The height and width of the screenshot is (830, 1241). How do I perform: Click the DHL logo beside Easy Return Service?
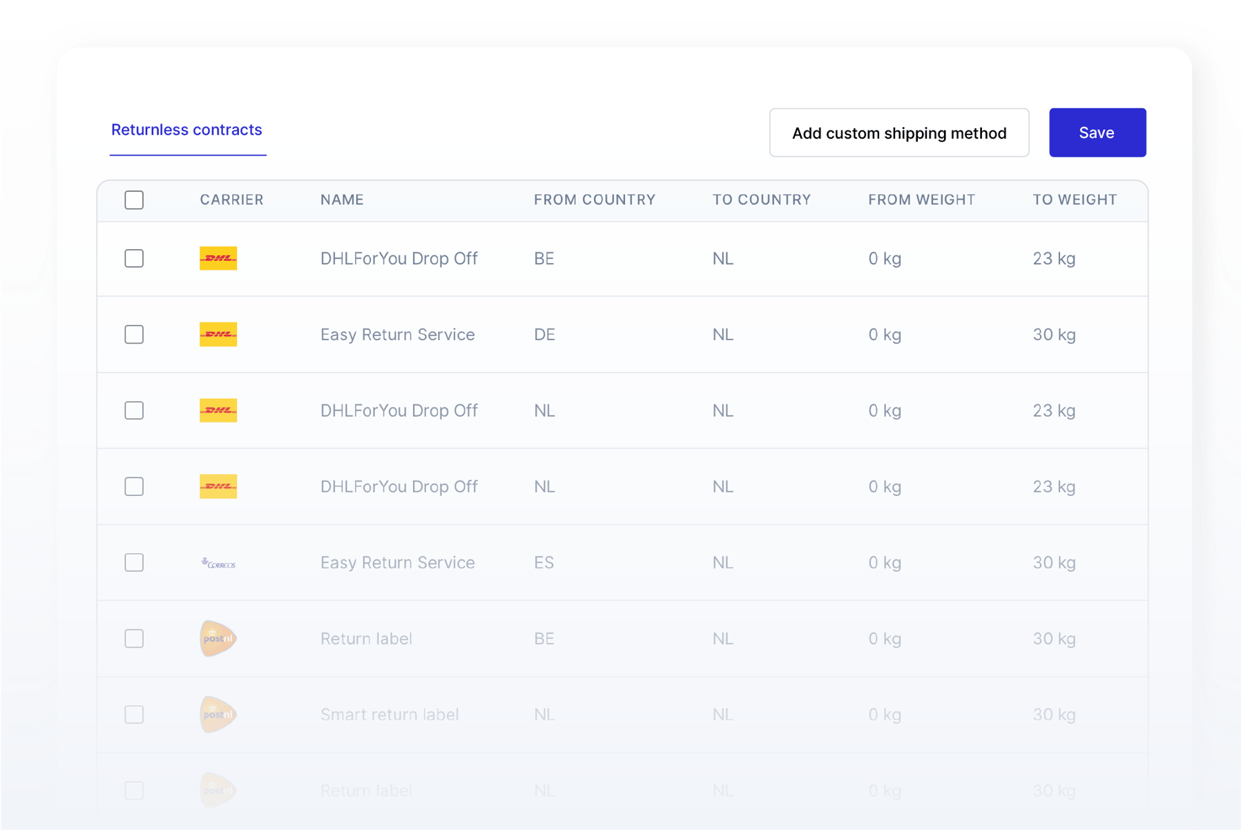coord(218,335)
